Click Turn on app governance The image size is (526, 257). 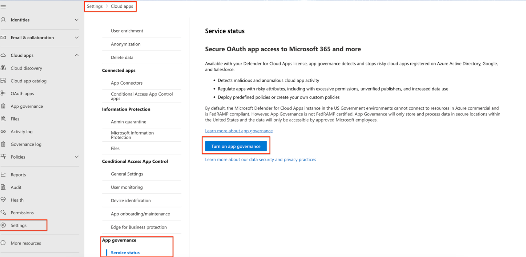click(x=236, y=146)
